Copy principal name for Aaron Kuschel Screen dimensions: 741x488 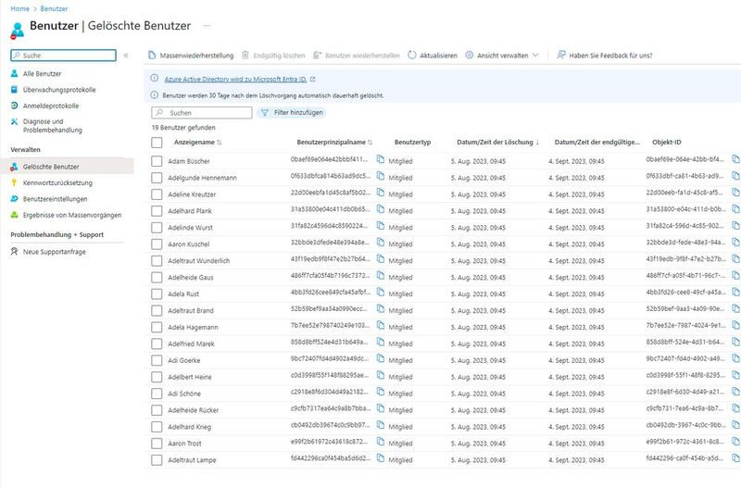[381, 242]
